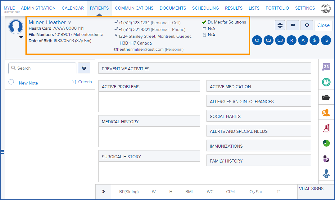Open medications via the pills icon
Image resolution: width=335 pixels, height=200 pixels.
[326, 159]
